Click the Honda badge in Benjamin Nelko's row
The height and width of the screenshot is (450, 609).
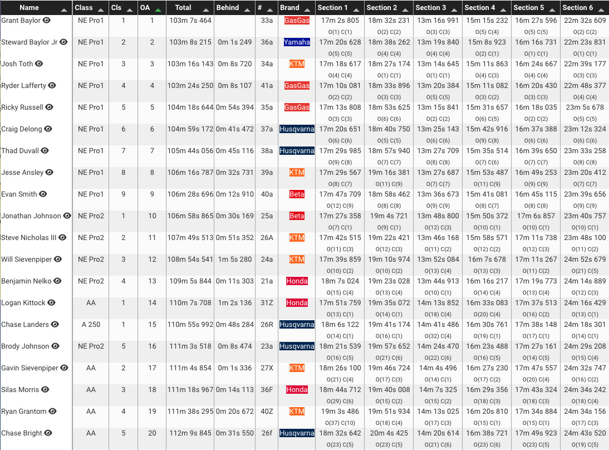297,281
